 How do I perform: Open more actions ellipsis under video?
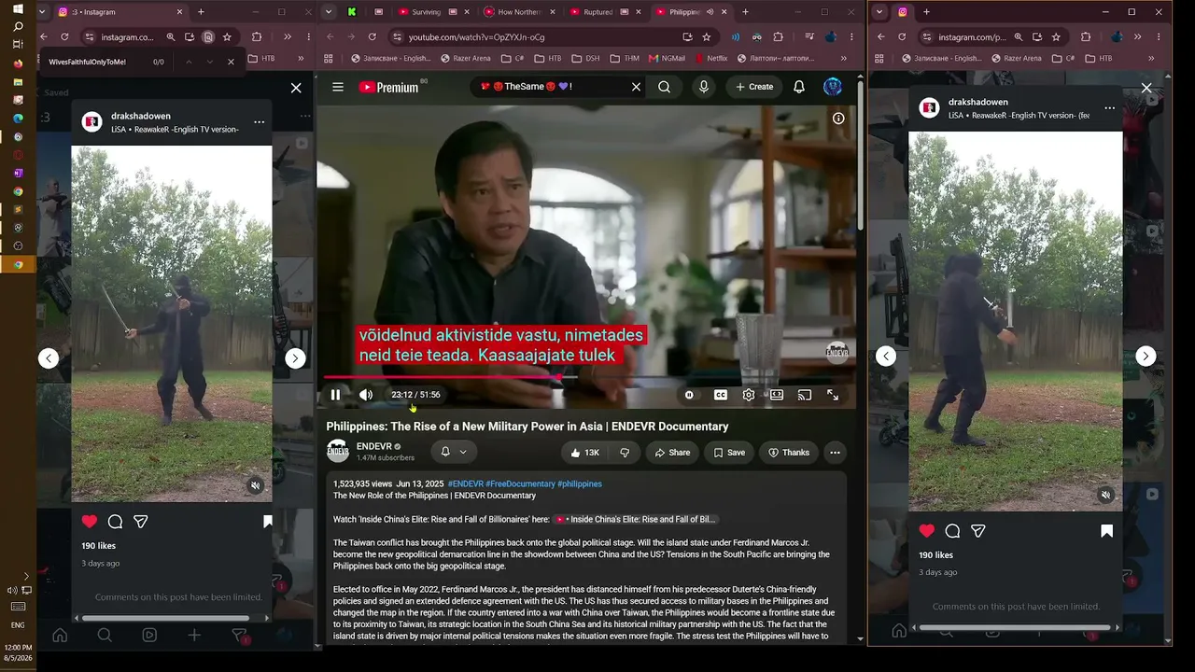click(835, 453)
